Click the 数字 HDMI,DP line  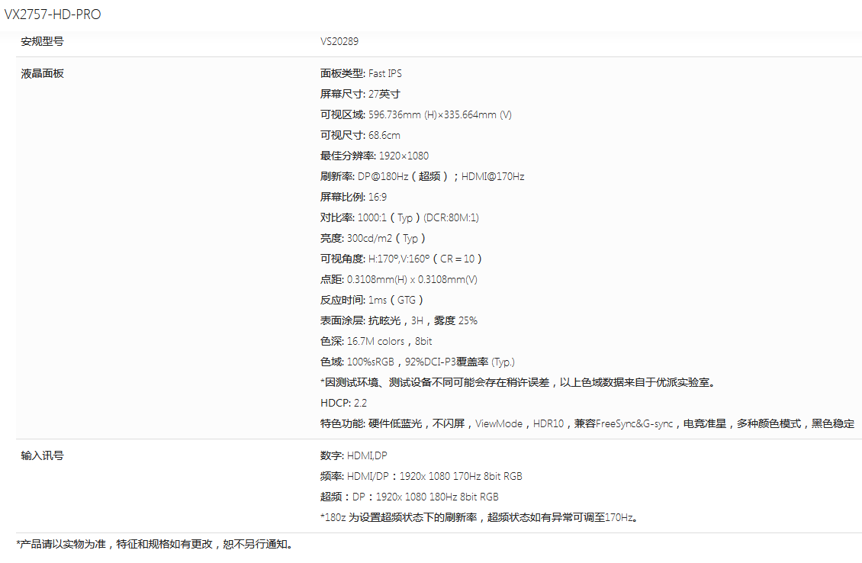coord(353,455)
